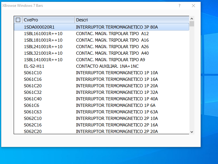The width and height of the screenshot is (218, 164).
Task: Select the S061C10 cell
Action: [x=33, y=73]
